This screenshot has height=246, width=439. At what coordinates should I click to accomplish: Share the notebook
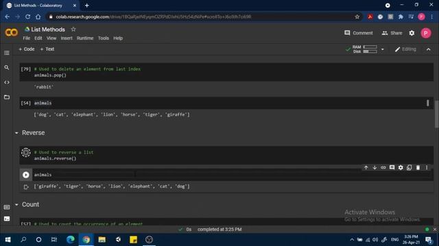click(x=392, y=33)
